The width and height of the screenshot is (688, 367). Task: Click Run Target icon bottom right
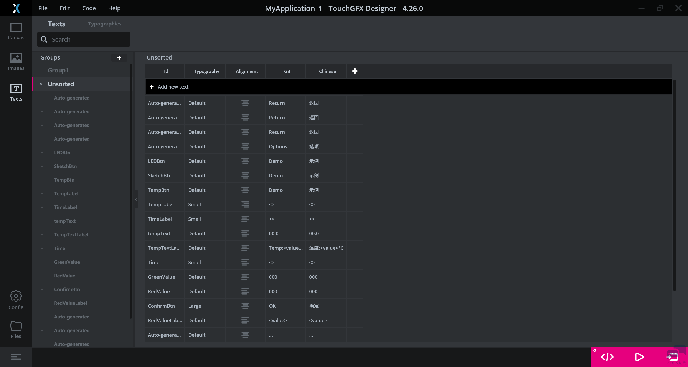pos(672,357)
